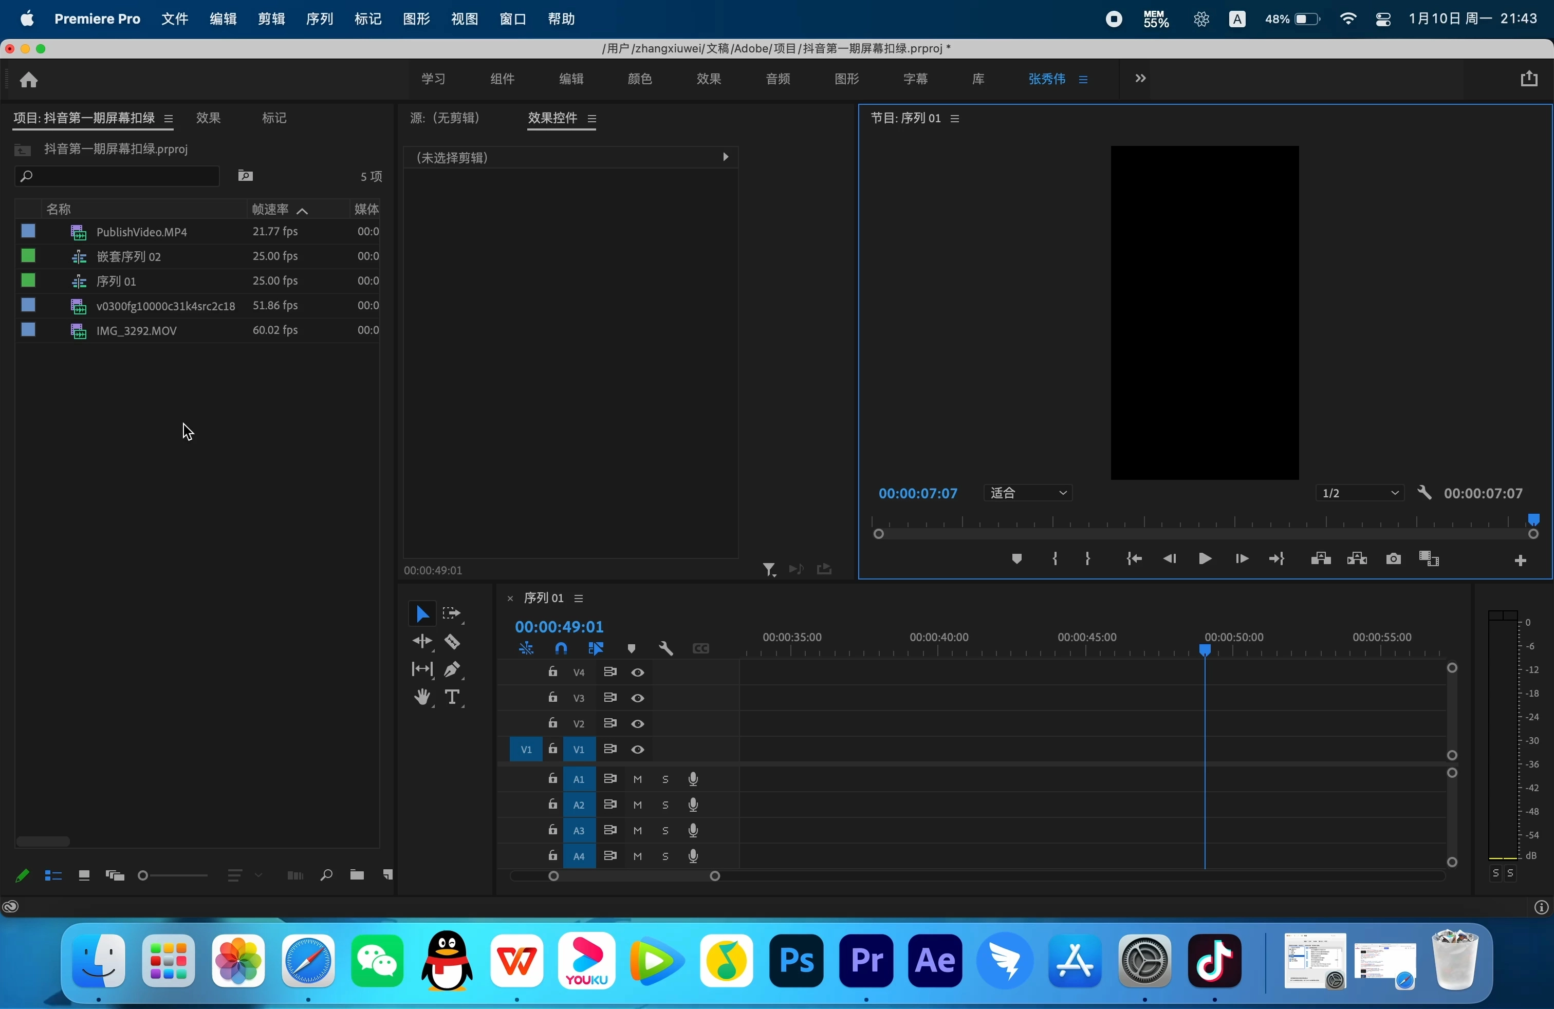Select the Ripple Edit tool
Screen dimensions: 1554x1009
point(422,642)
